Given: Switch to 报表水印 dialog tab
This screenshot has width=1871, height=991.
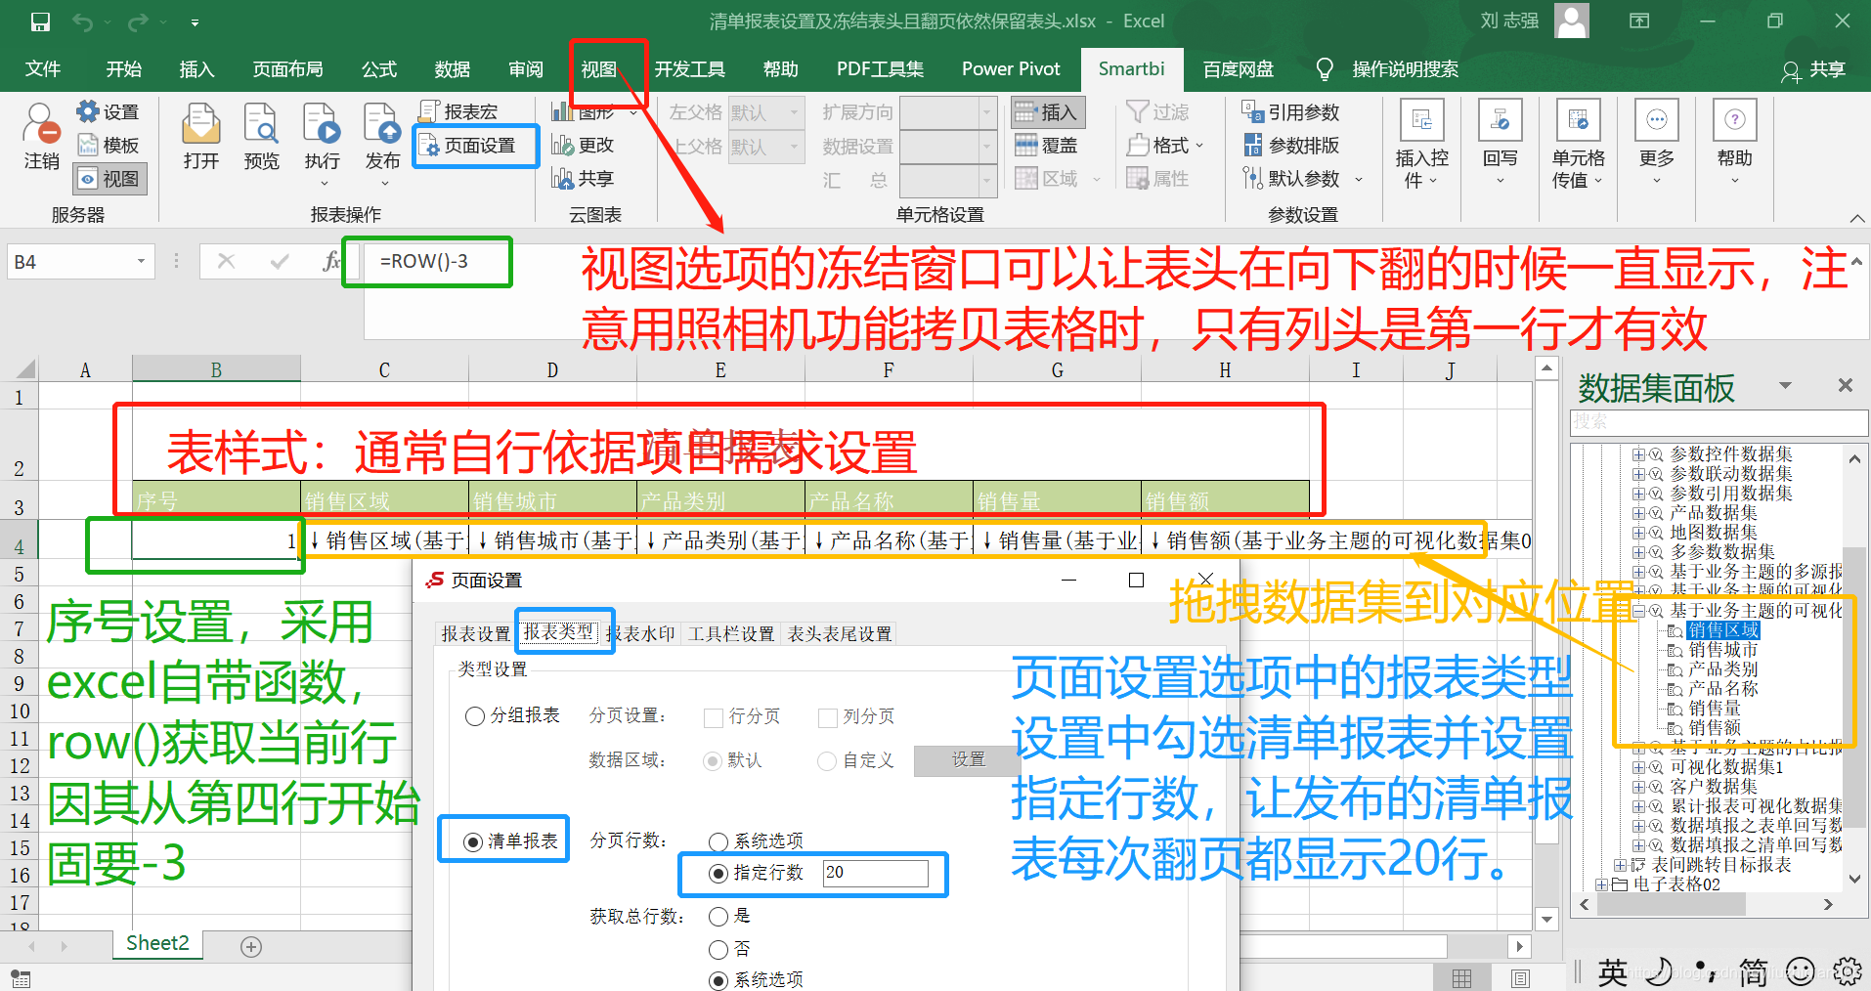Looking at the screenshot, I should 641,633.
